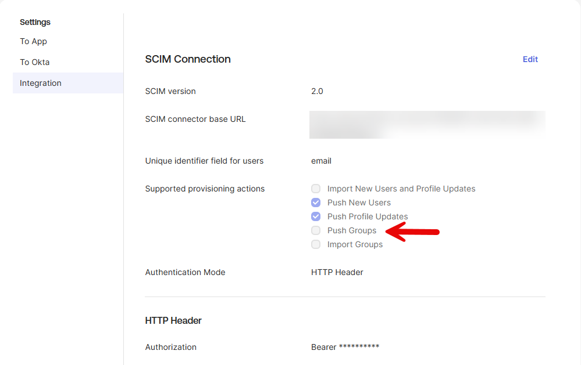This screenshot has height=365, width=581.
Task: Click the email unique identifier value
Action: point(321,161)
